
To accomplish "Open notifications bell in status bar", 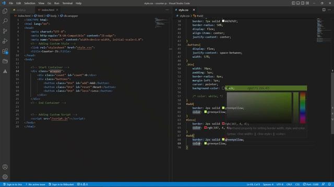I will (x=329, y=184).
